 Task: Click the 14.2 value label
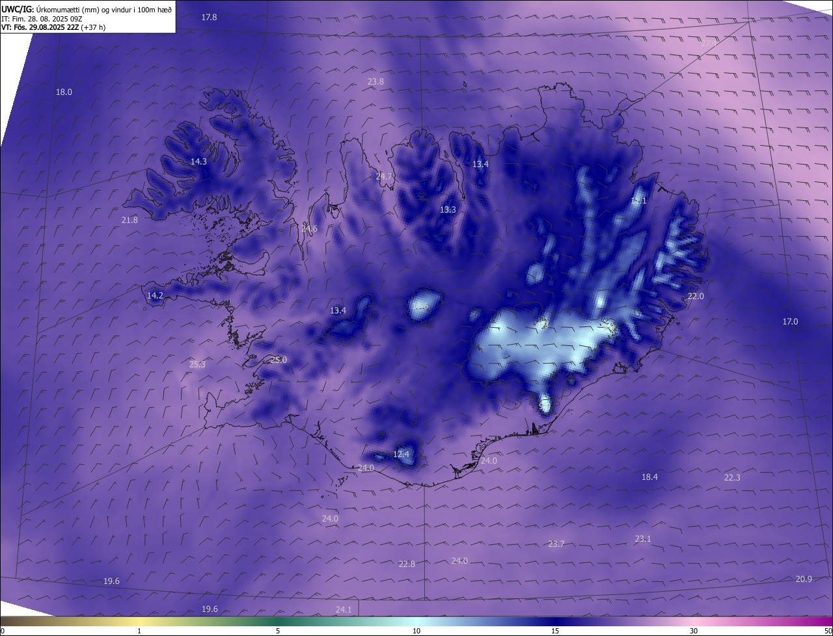pyautogui.click(x=155, y=296)
